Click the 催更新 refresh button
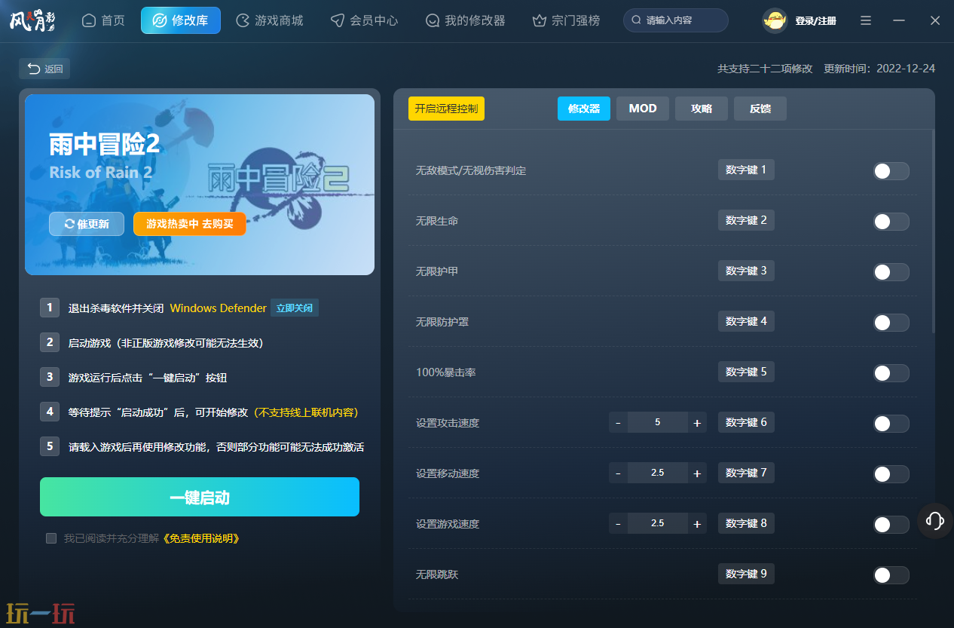The height and width of the screenshot is (628, 954). 87,224
